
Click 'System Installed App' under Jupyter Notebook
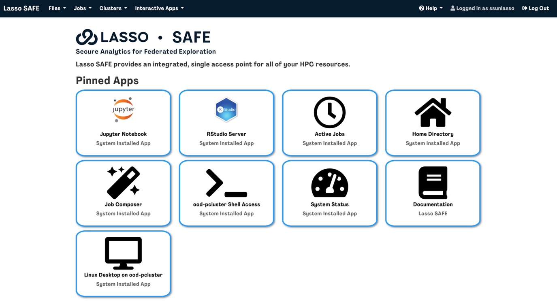123,143
